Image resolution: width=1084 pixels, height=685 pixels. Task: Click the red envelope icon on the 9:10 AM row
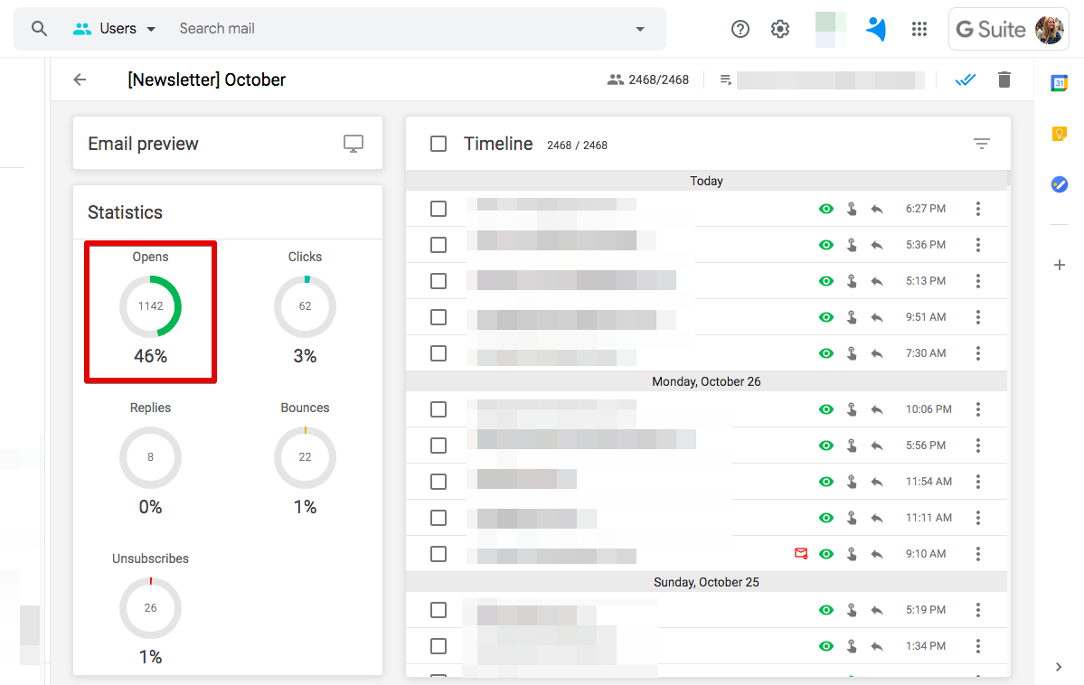[x=801, y=553]
